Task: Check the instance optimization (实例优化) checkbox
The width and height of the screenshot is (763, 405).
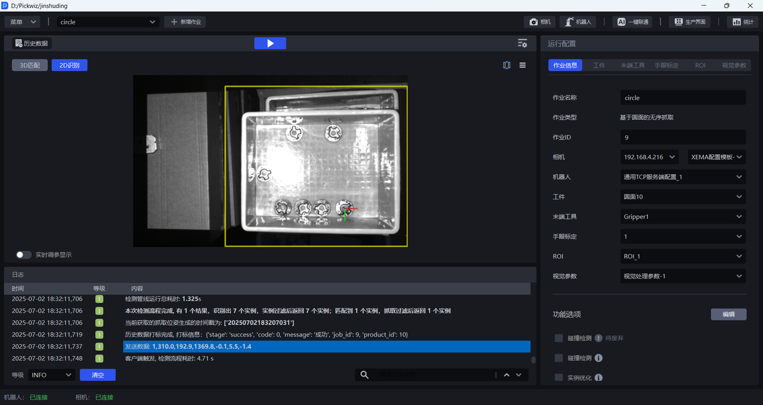Action: click(x=559, y=378)
